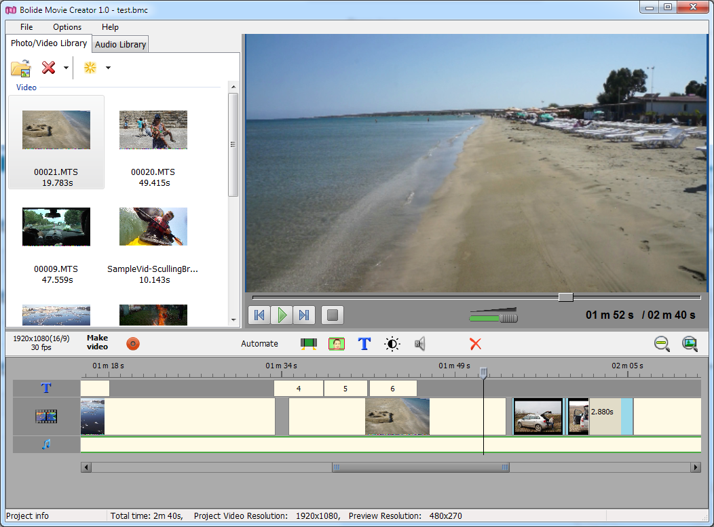Zoom out the timeline with magnifier icon
This screenshot has height=527, width=714.
tap(661, 344)
